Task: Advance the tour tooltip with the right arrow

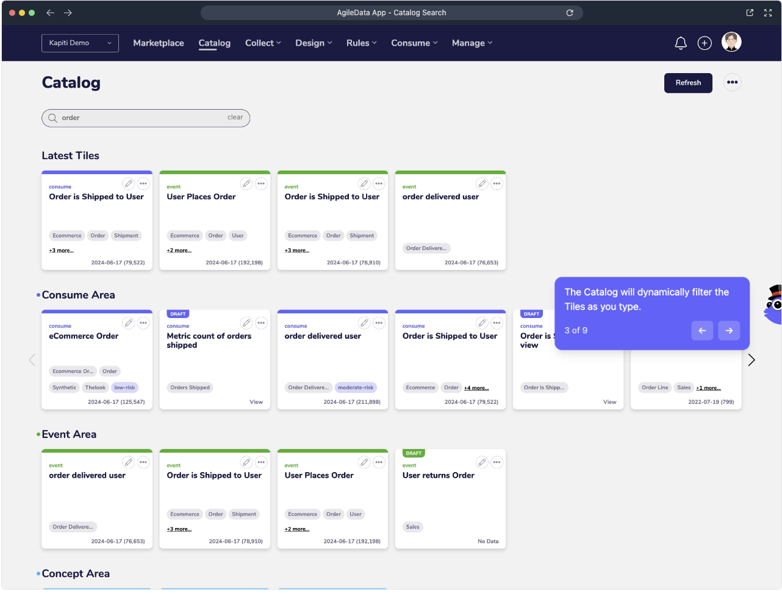Action: click(x=729, y=330)
